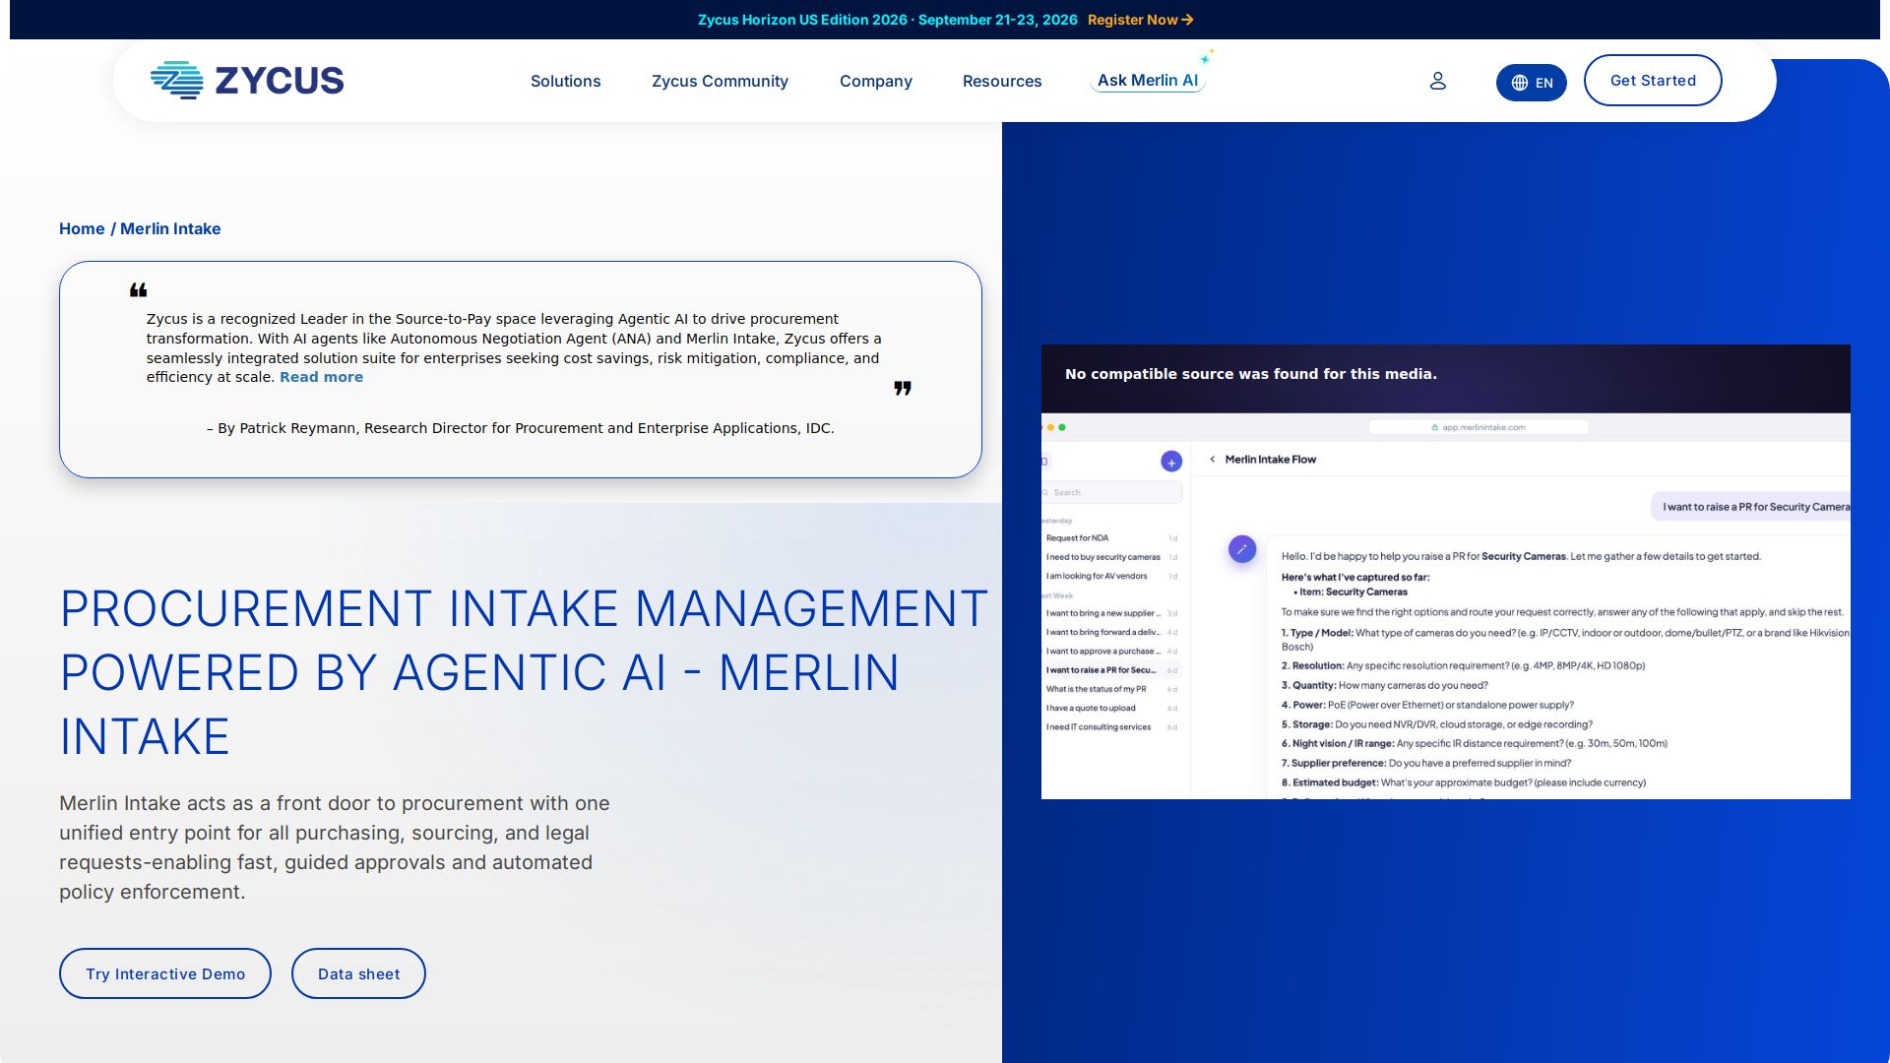Open the Resources menu
The width and height of the screenshot is (1890, 1063).
point(1002,81)
